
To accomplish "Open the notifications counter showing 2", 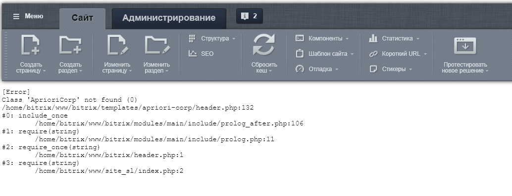I will pyautogui.click(x=249, y=16).
